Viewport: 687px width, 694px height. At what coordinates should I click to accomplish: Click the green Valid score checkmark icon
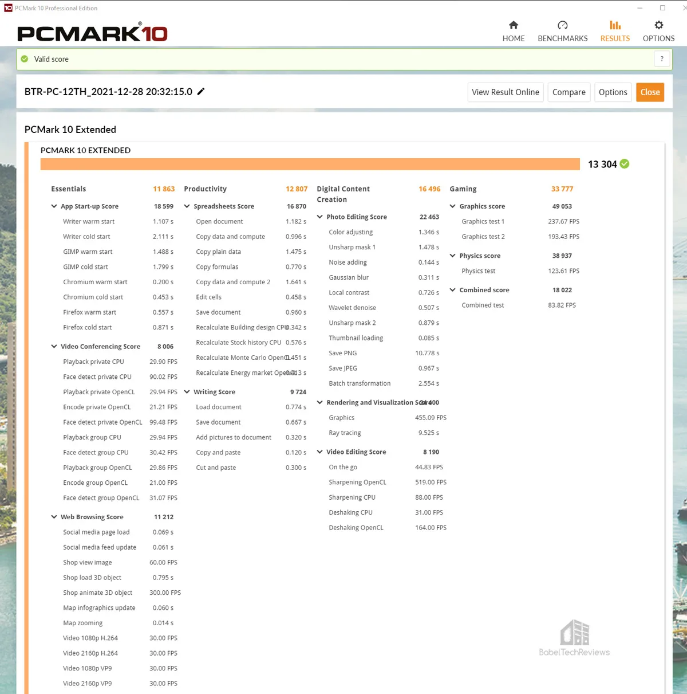pos(25,59)
